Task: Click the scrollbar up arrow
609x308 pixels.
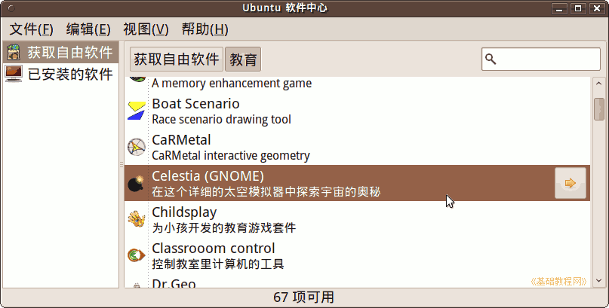Action: pos(598,84)
